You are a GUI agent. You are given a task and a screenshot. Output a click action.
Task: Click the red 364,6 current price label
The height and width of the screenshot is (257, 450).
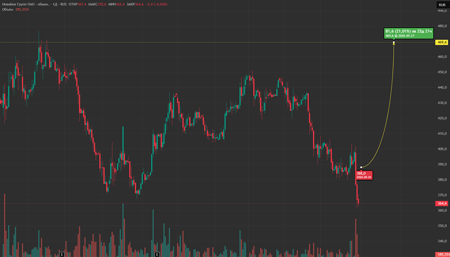point(442,204)
